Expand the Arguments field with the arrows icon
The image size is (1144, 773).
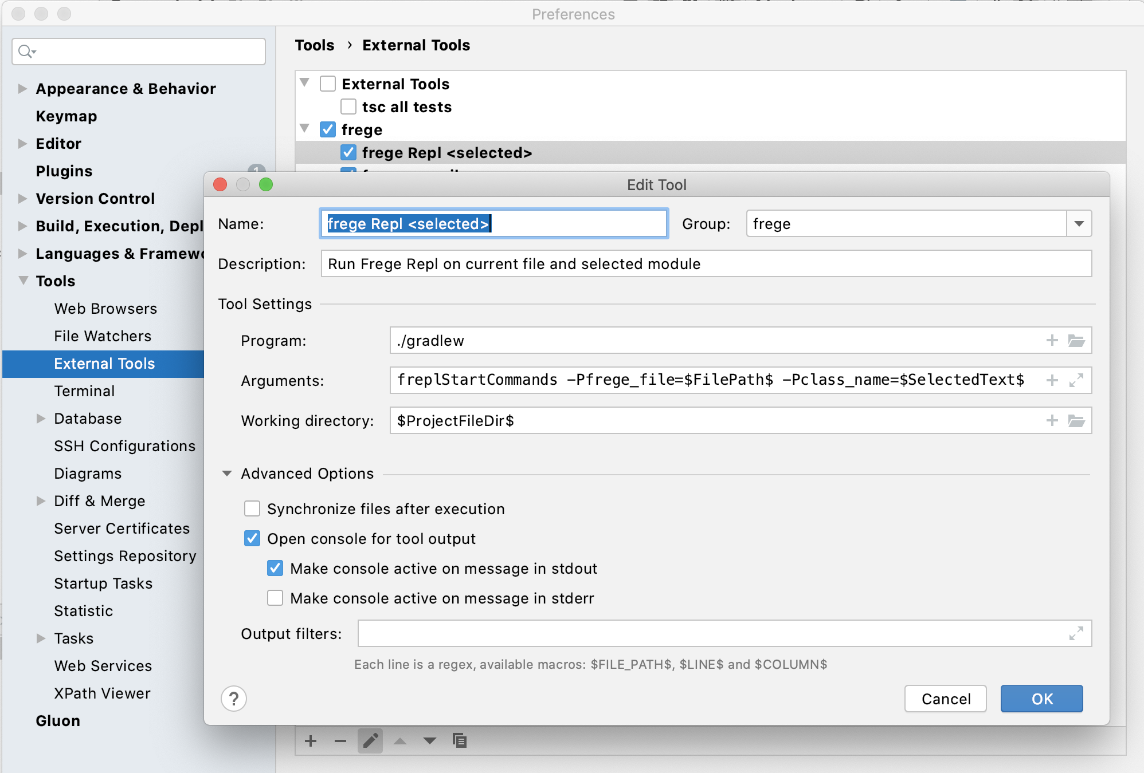[1076, 380]
